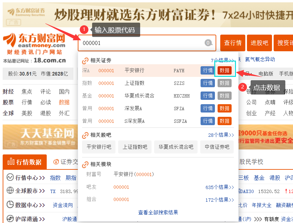This screenshot has height=223, width=293.
Task: Click the 证券交易 yen icon
Action: pyautogui.click(x=56, y=162)
